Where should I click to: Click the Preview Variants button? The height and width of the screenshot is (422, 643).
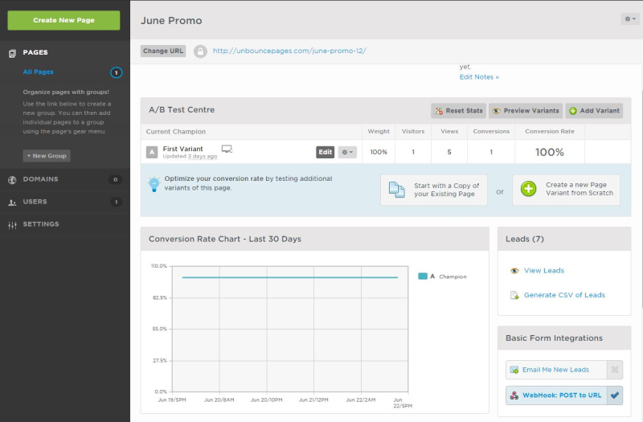[x=526, y=111]
